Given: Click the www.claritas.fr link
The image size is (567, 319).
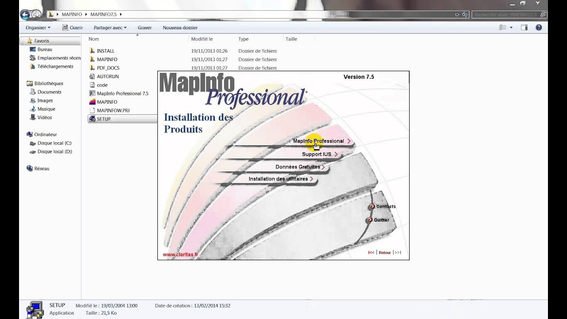Looking at the screenshot, I should (180, 254).
